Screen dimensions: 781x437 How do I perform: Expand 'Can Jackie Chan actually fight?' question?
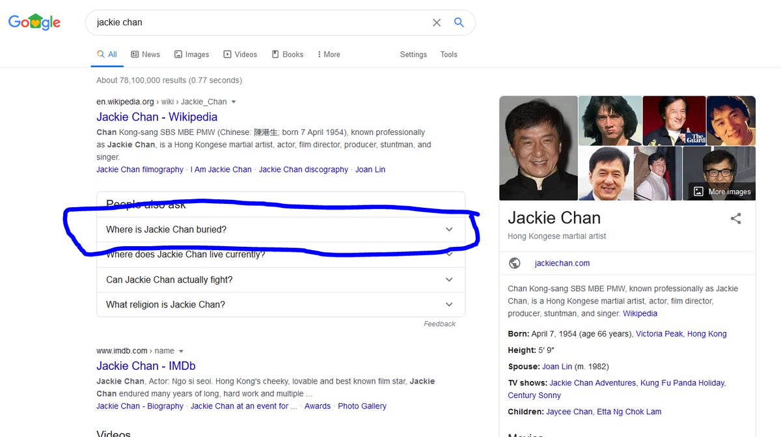coord(281,279)
